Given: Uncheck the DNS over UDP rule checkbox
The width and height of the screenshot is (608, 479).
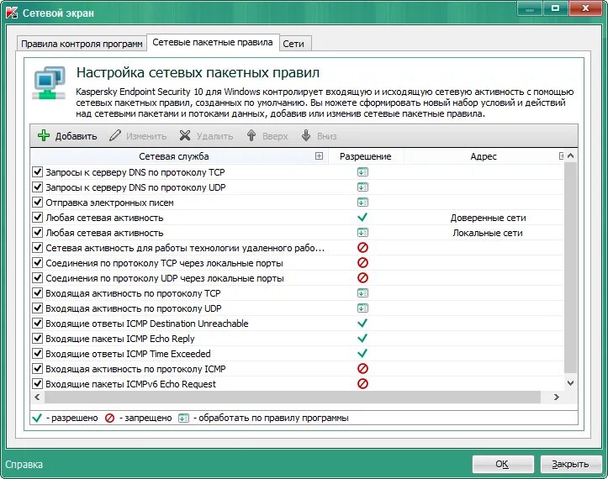Looking at the screenshot, I should point(37,187).
